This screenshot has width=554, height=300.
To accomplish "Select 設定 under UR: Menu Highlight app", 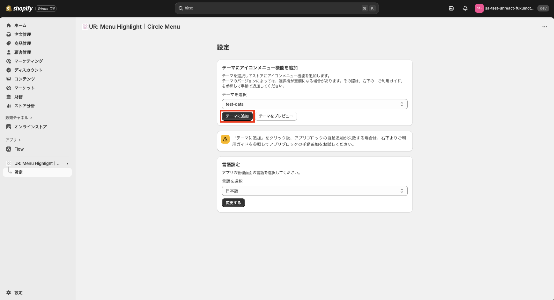I will point(18,172).
